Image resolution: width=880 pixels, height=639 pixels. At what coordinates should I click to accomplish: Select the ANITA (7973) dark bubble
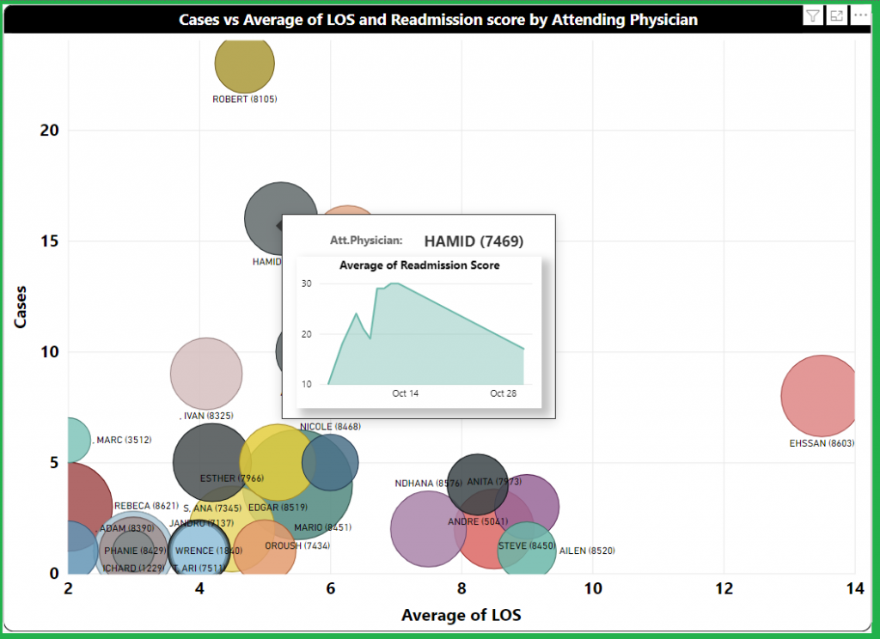(478, 484)
